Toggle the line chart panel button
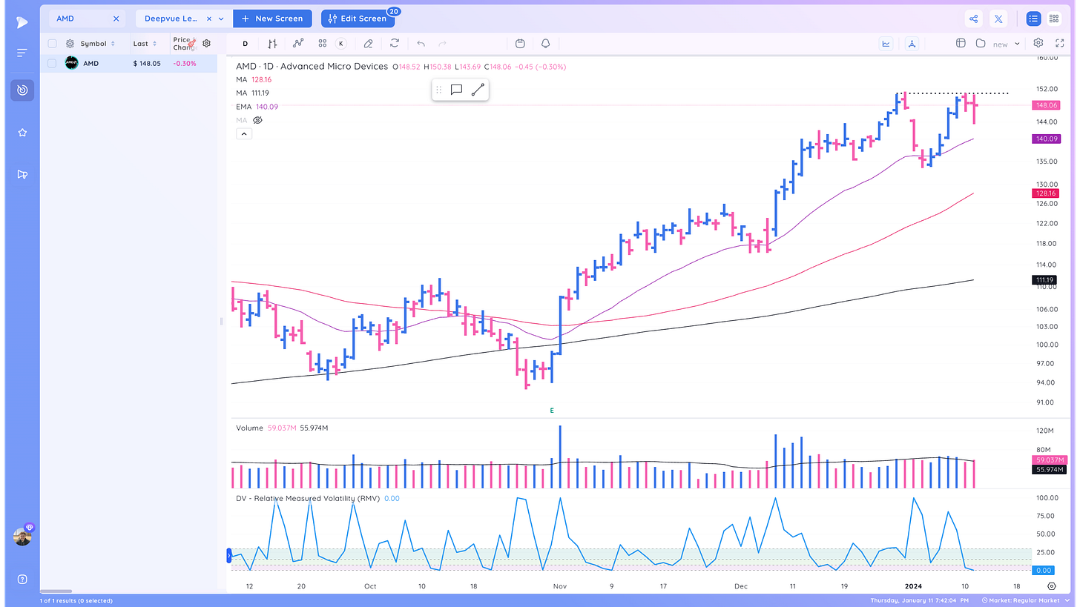Screen dimensions: 1080x607 886,44
